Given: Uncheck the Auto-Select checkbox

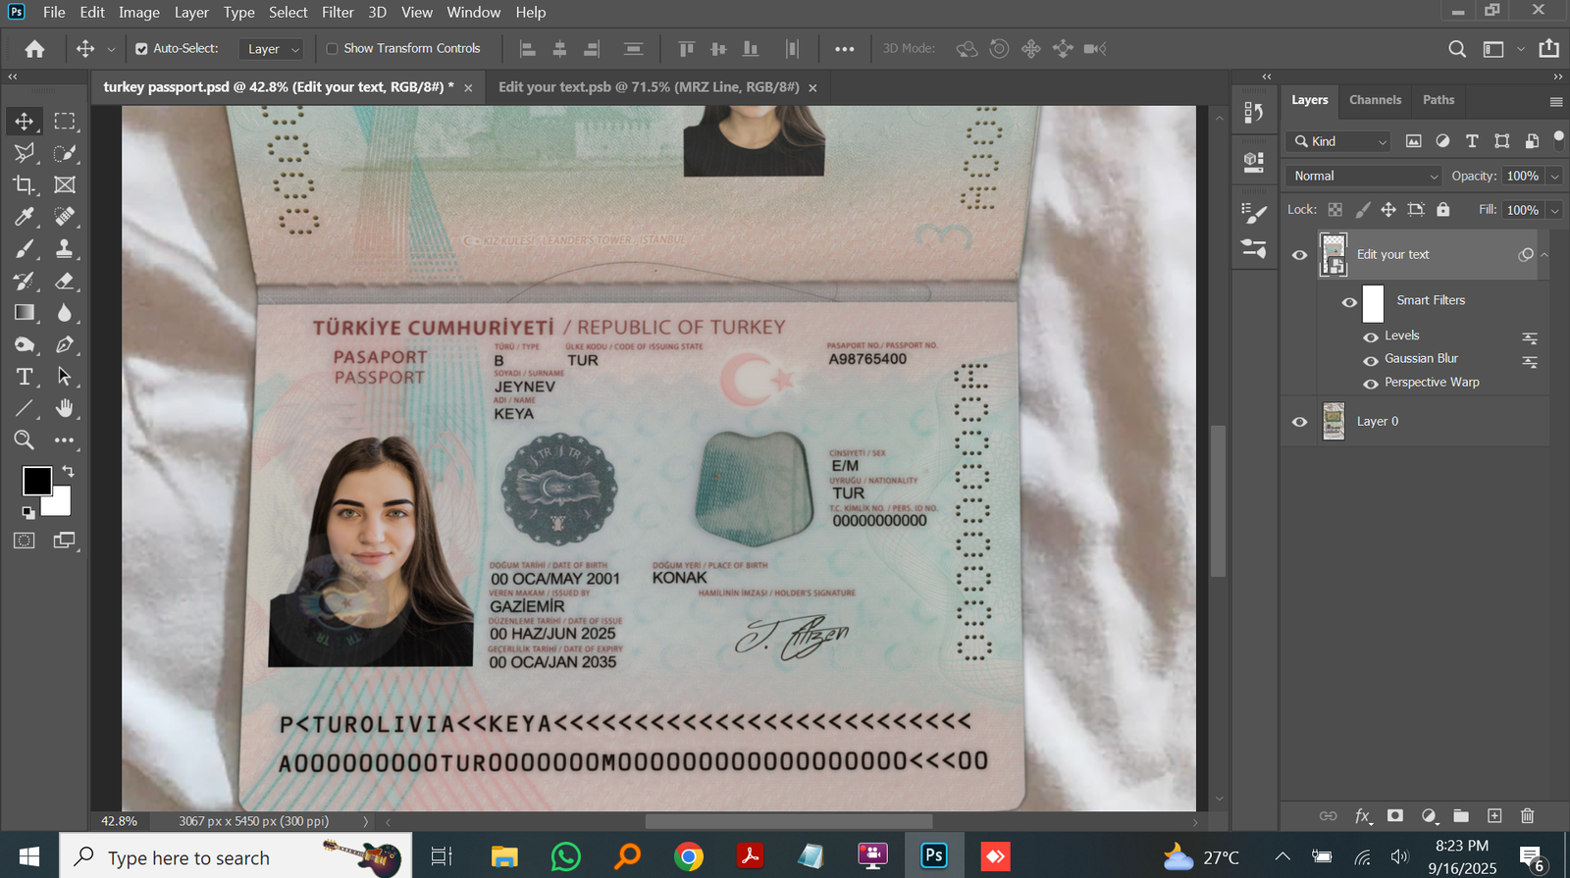Looking at the screenshot, I should tap(141, 49).
